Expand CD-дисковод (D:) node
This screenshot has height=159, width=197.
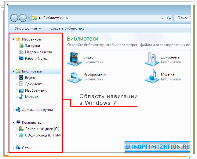(16, 135)
